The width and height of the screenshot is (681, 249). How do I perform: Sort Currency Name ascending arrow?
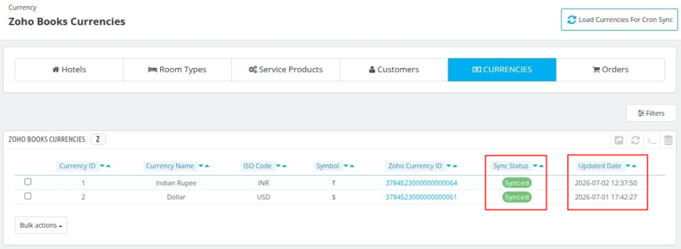[207, 166]
